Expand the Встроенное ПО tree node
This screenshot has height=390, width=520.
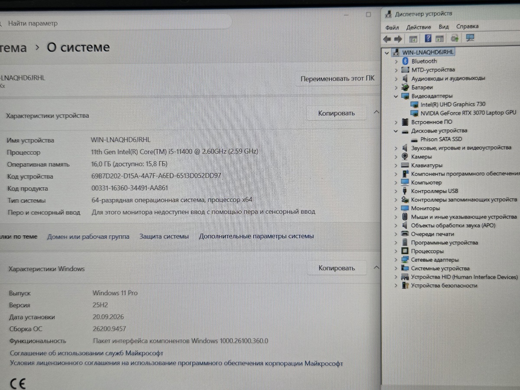click(396, 122)
